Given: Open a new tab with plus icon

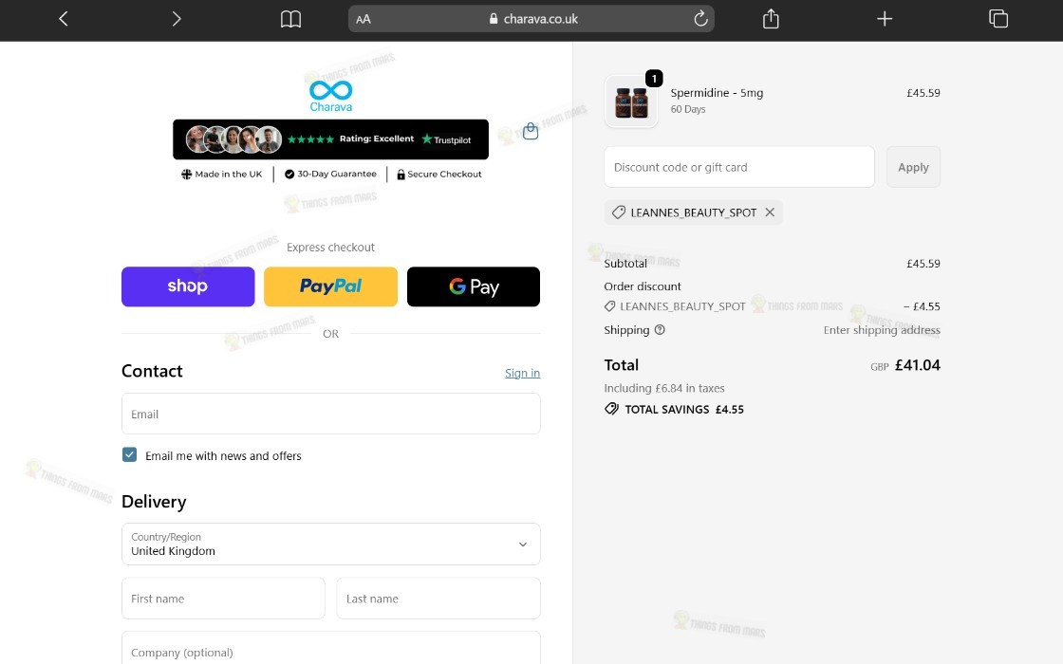Looking at the screenshot, I should pos(884,19).
